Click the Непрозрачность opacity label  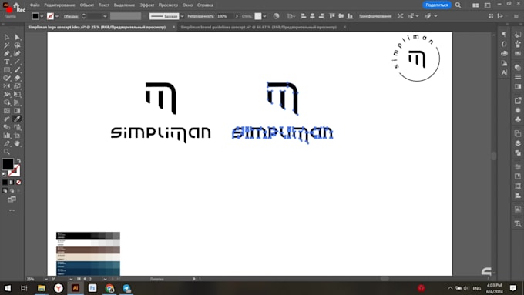[x=200, y=16]
